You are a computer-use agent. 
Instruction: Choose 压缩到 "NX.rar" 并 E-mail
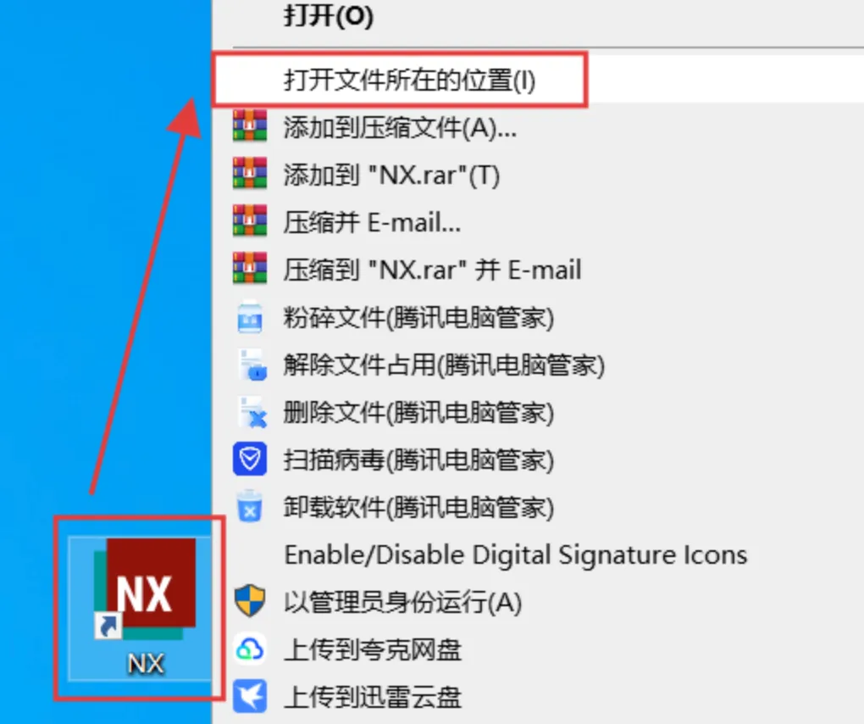coord(433,270)
